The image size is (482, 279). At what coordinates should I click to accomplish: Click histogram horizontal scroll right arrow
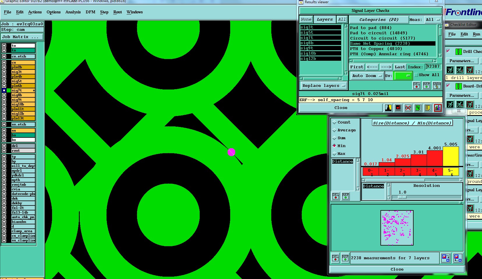coord(461,180)
